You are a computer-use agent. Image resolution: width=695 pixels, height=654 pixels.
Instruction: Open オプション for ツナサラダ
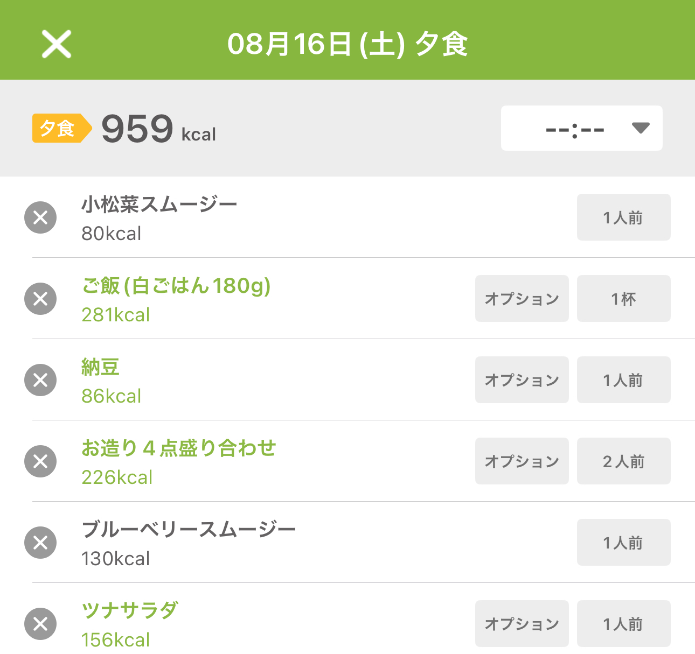(522, 624)
